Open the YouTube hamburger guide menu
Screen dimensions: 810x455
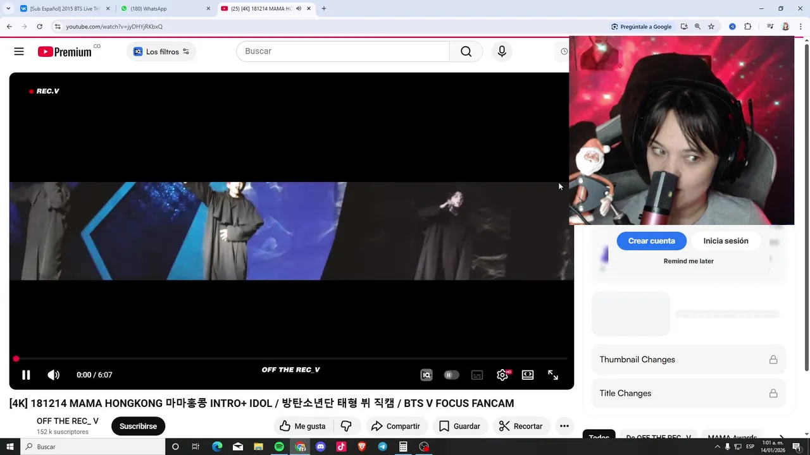(19, 52)
